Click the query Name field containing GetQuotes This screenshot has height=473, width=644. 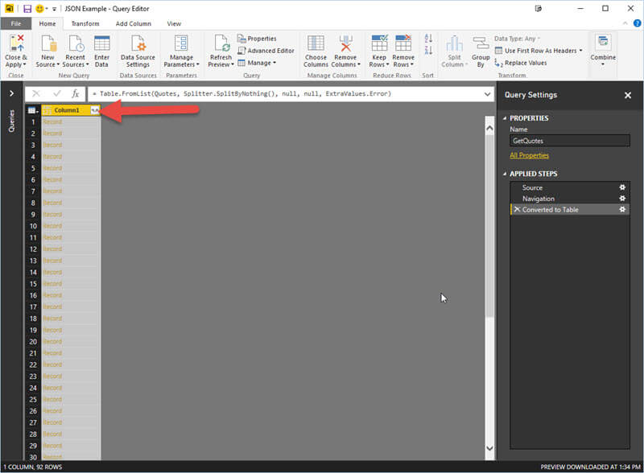(570, 141)
